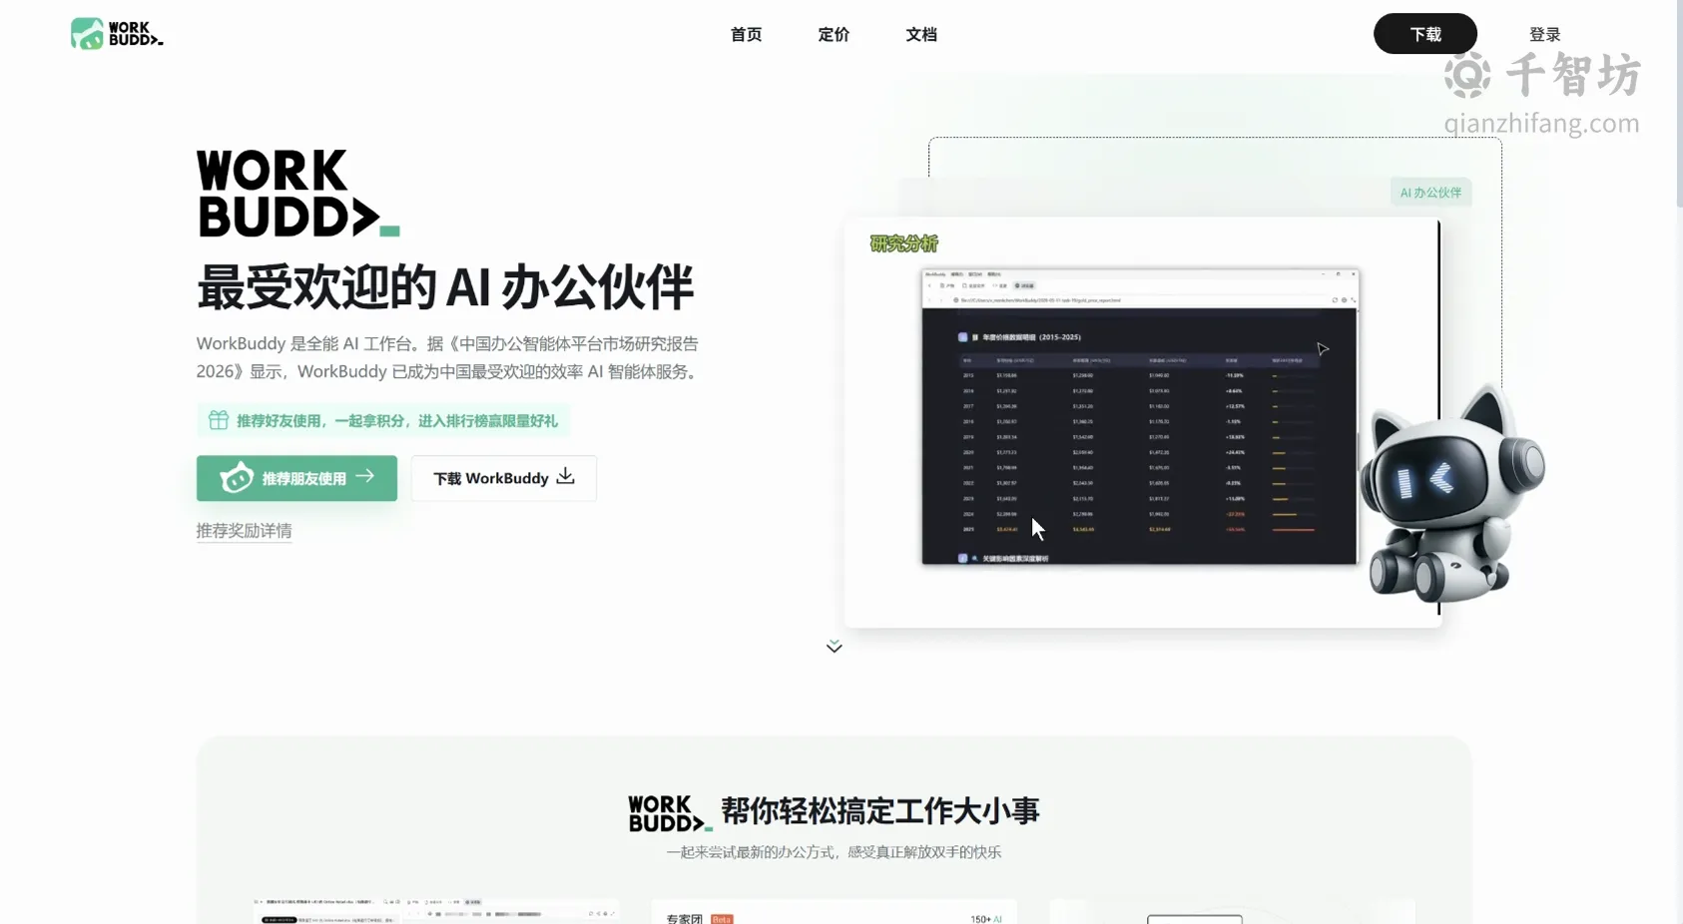Screen dimensions: 1683x924
Task: Click the Beta badge next to 专家团
Action: tap(722, 919)
